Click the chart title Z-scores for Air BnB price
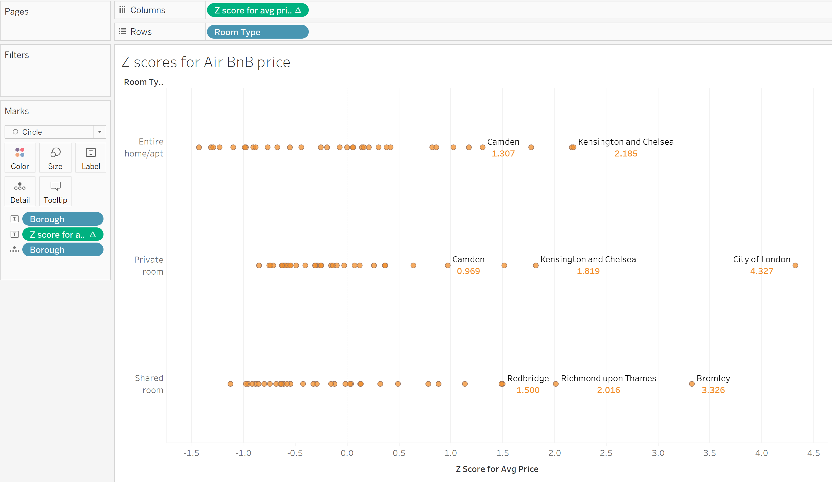This screenshot has height=482, width=832. [206, 62]
